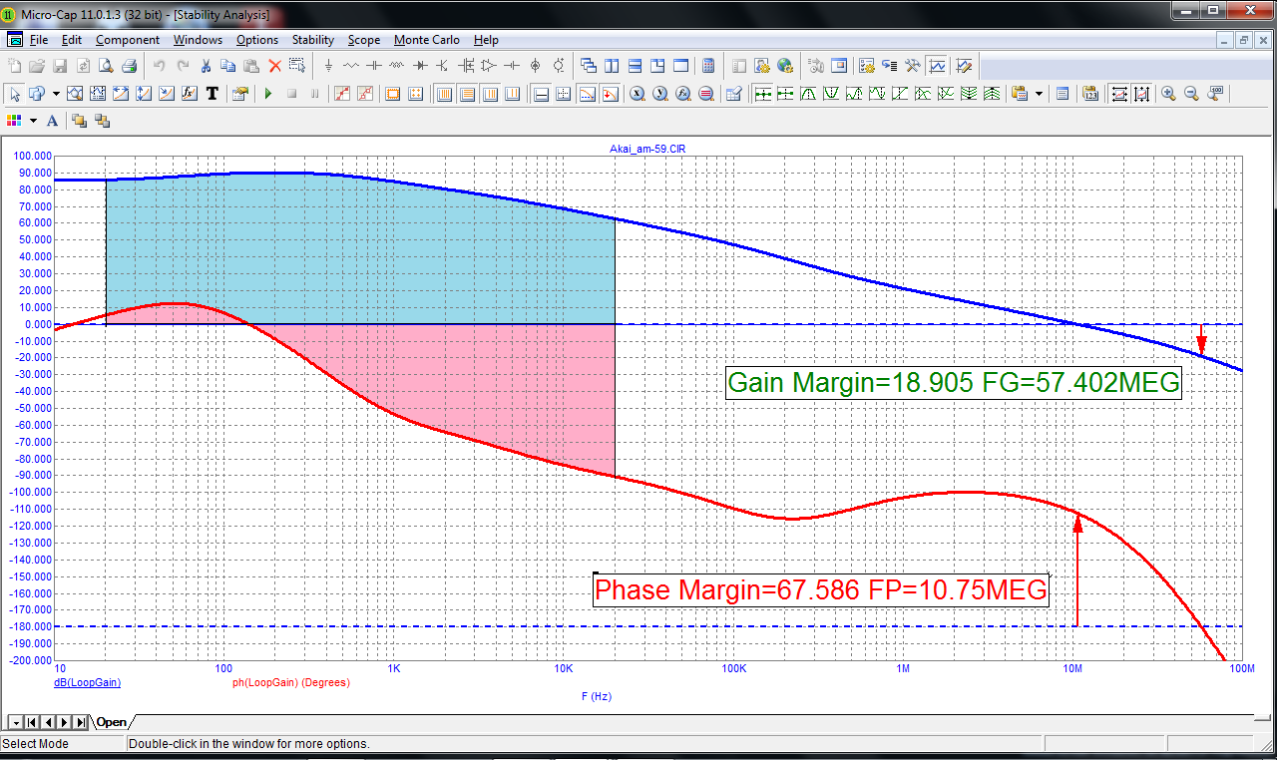Screen dimensions: 1277x760
Task: Click the Stop analysis button
Action: click(292, 94)
